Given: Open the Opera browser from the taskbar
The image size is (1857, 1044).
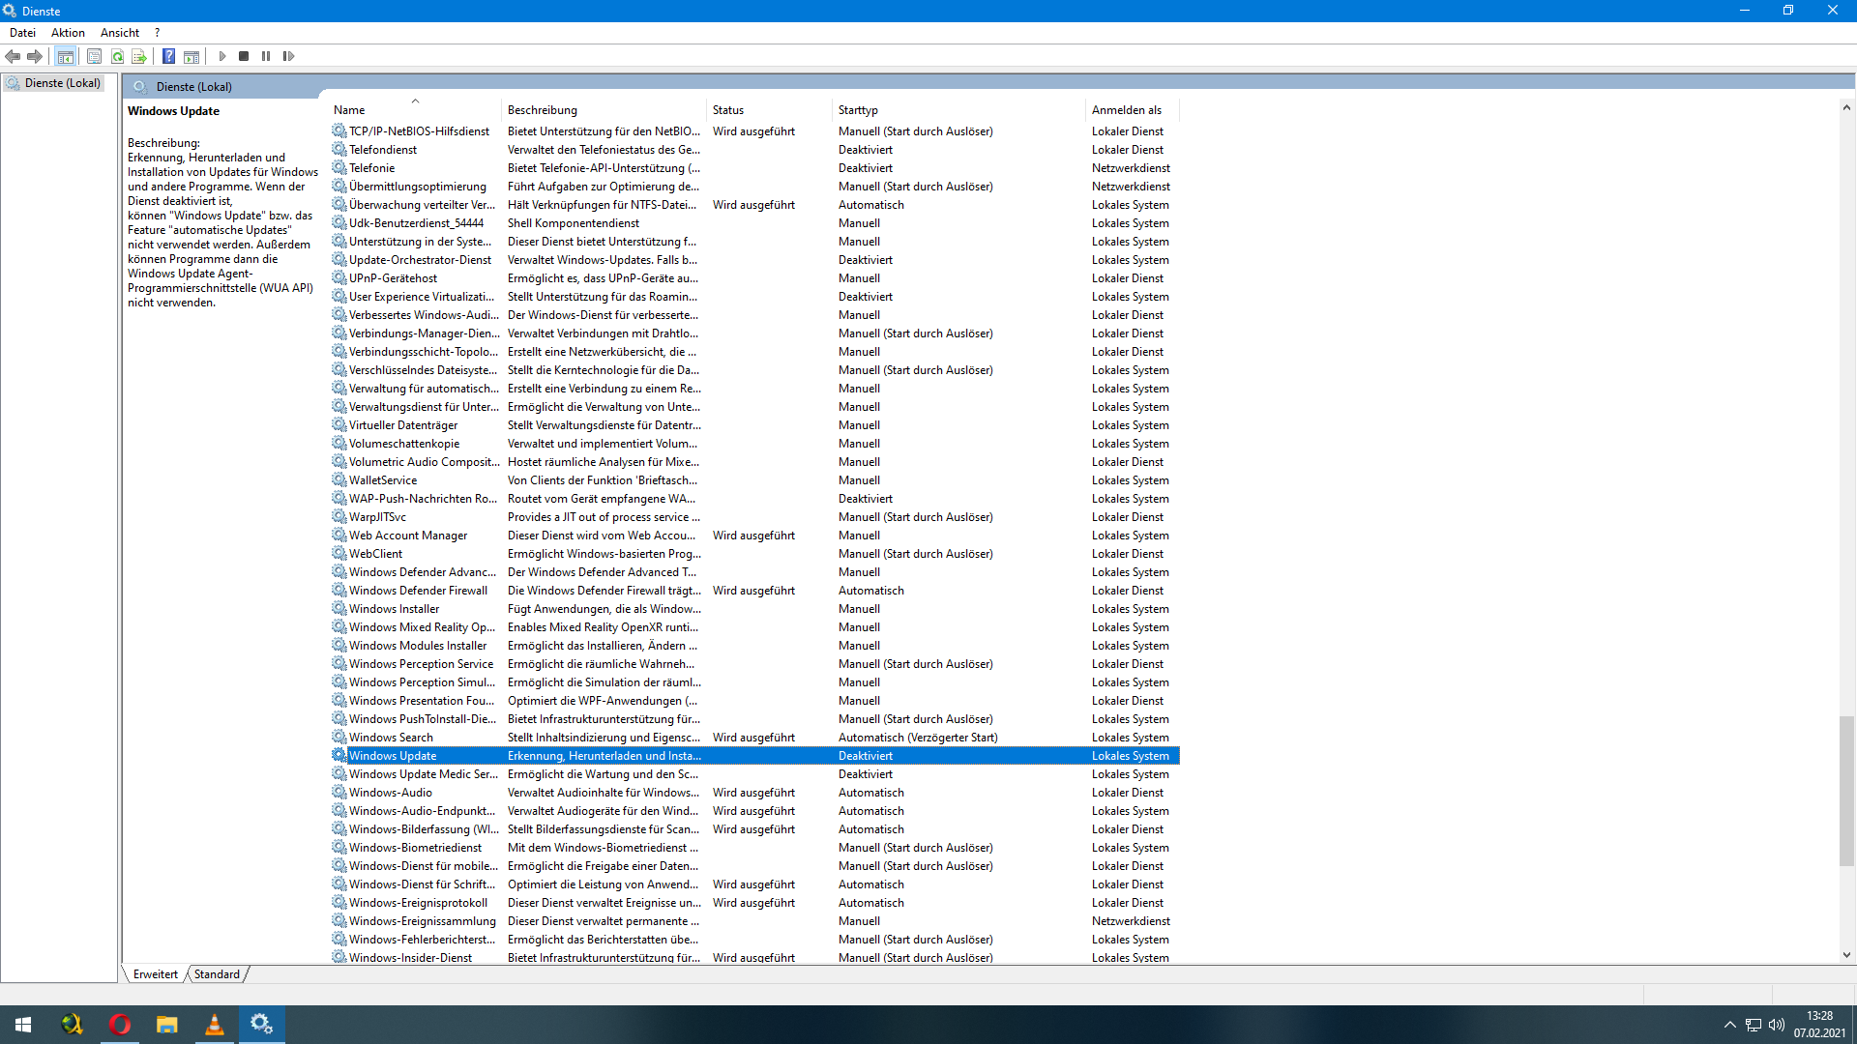Looking at the screenshot, I should point(120,1025).
